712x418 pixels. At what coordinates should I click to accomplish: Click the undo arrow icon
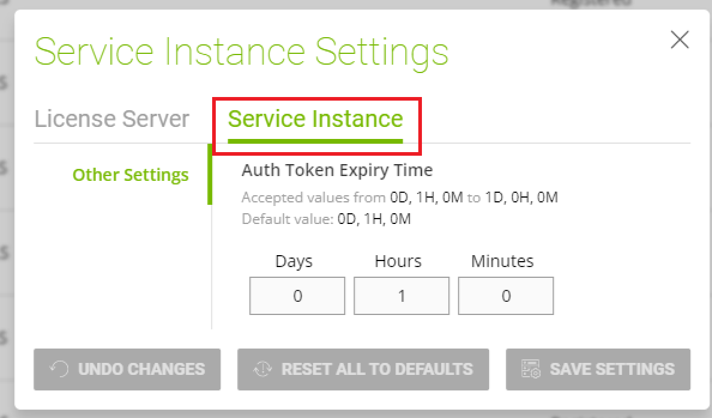[x=59, y=369]
